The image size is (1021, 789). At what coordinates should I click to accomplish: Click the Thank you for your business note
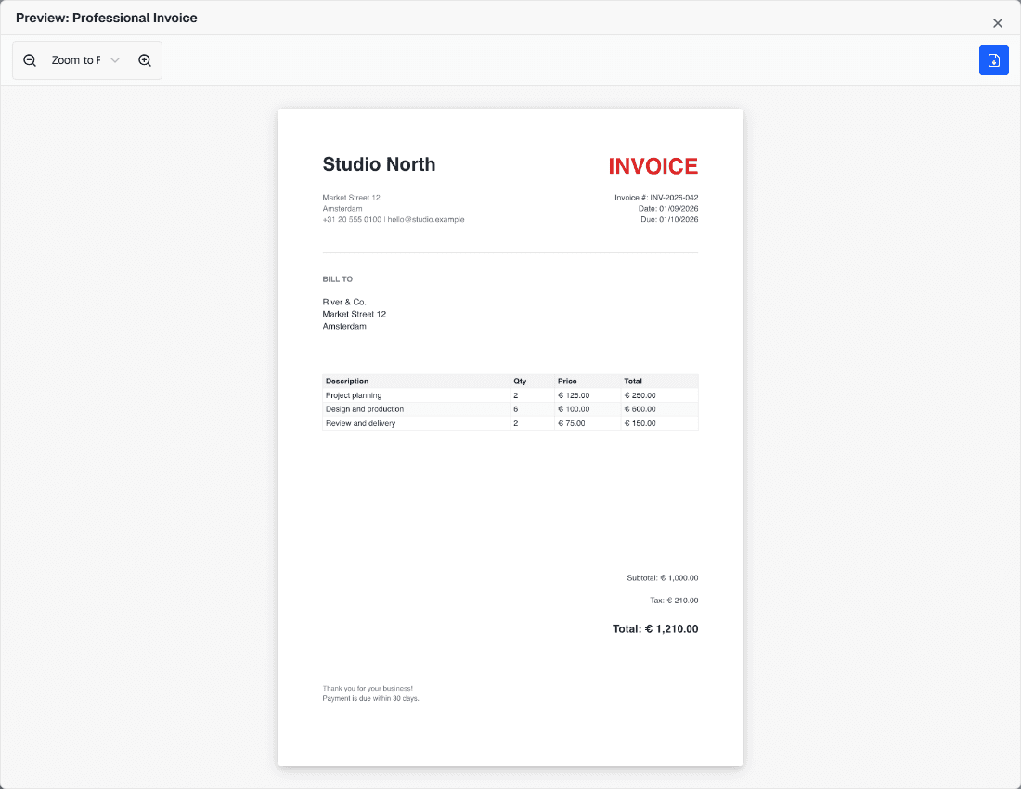click(x=368, y=688)
